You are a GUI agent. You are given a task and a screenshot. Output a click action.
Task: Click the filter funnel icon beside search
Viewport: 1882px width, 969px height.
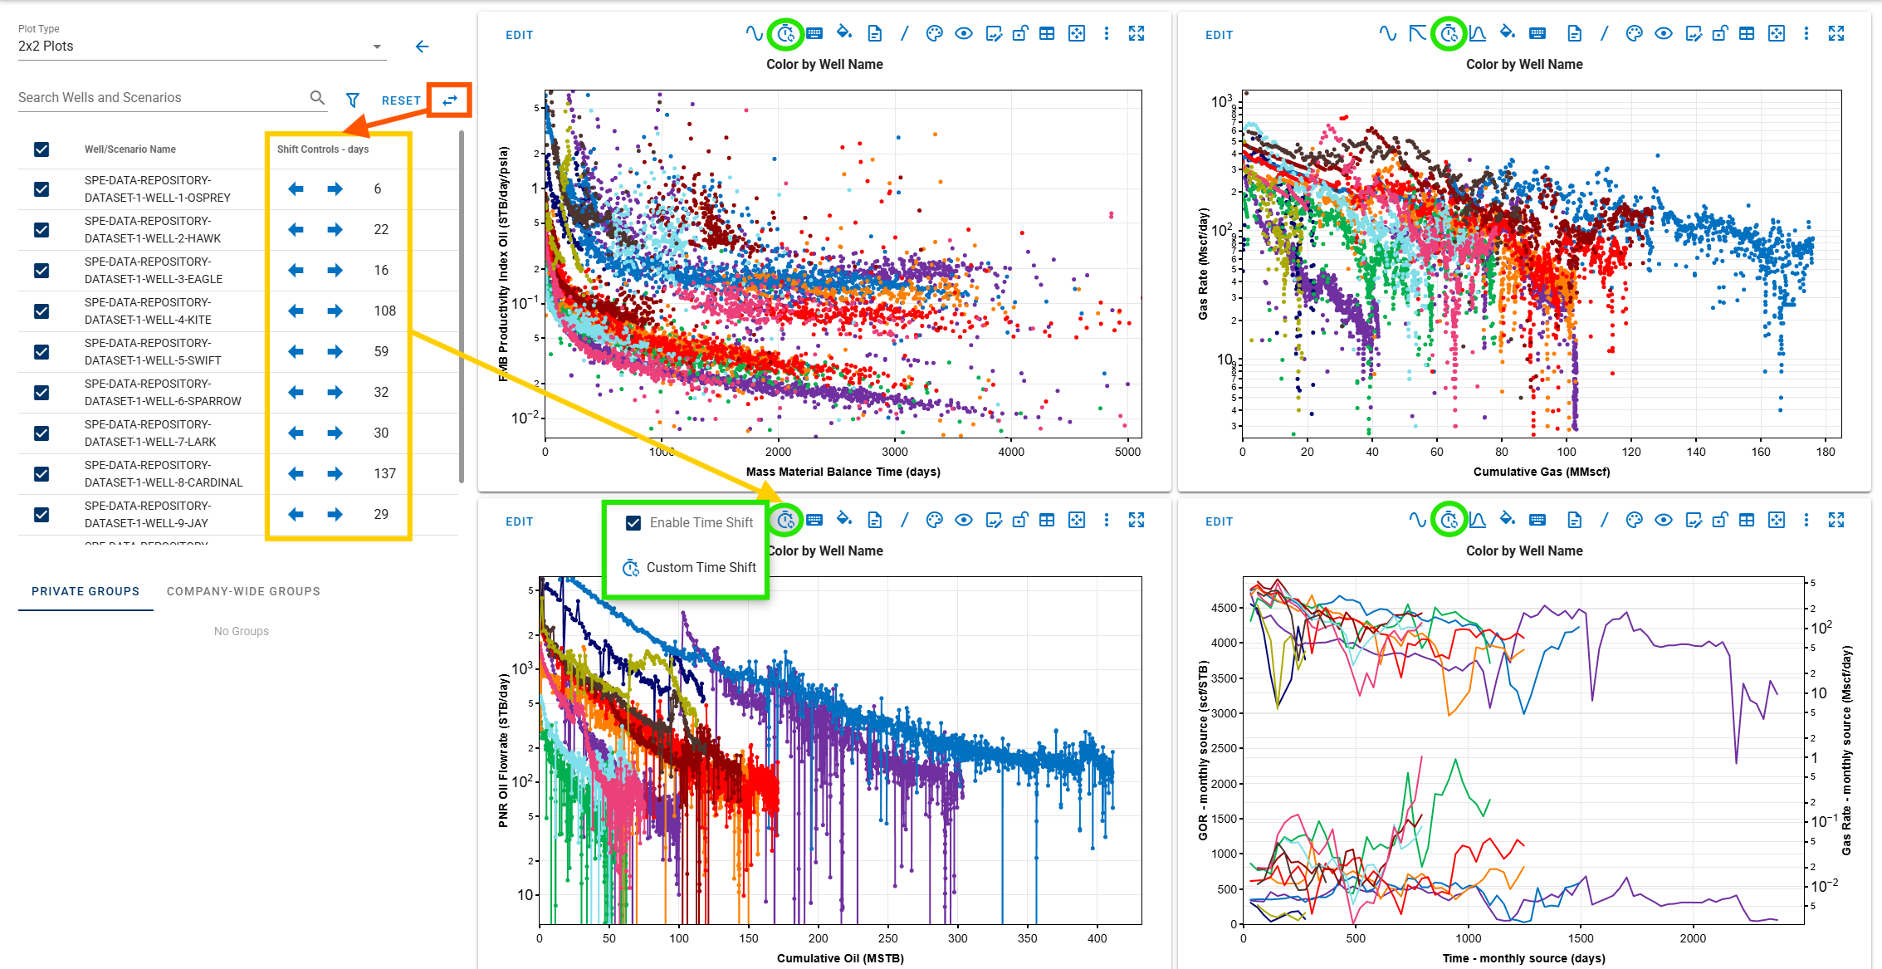point(353,100)
